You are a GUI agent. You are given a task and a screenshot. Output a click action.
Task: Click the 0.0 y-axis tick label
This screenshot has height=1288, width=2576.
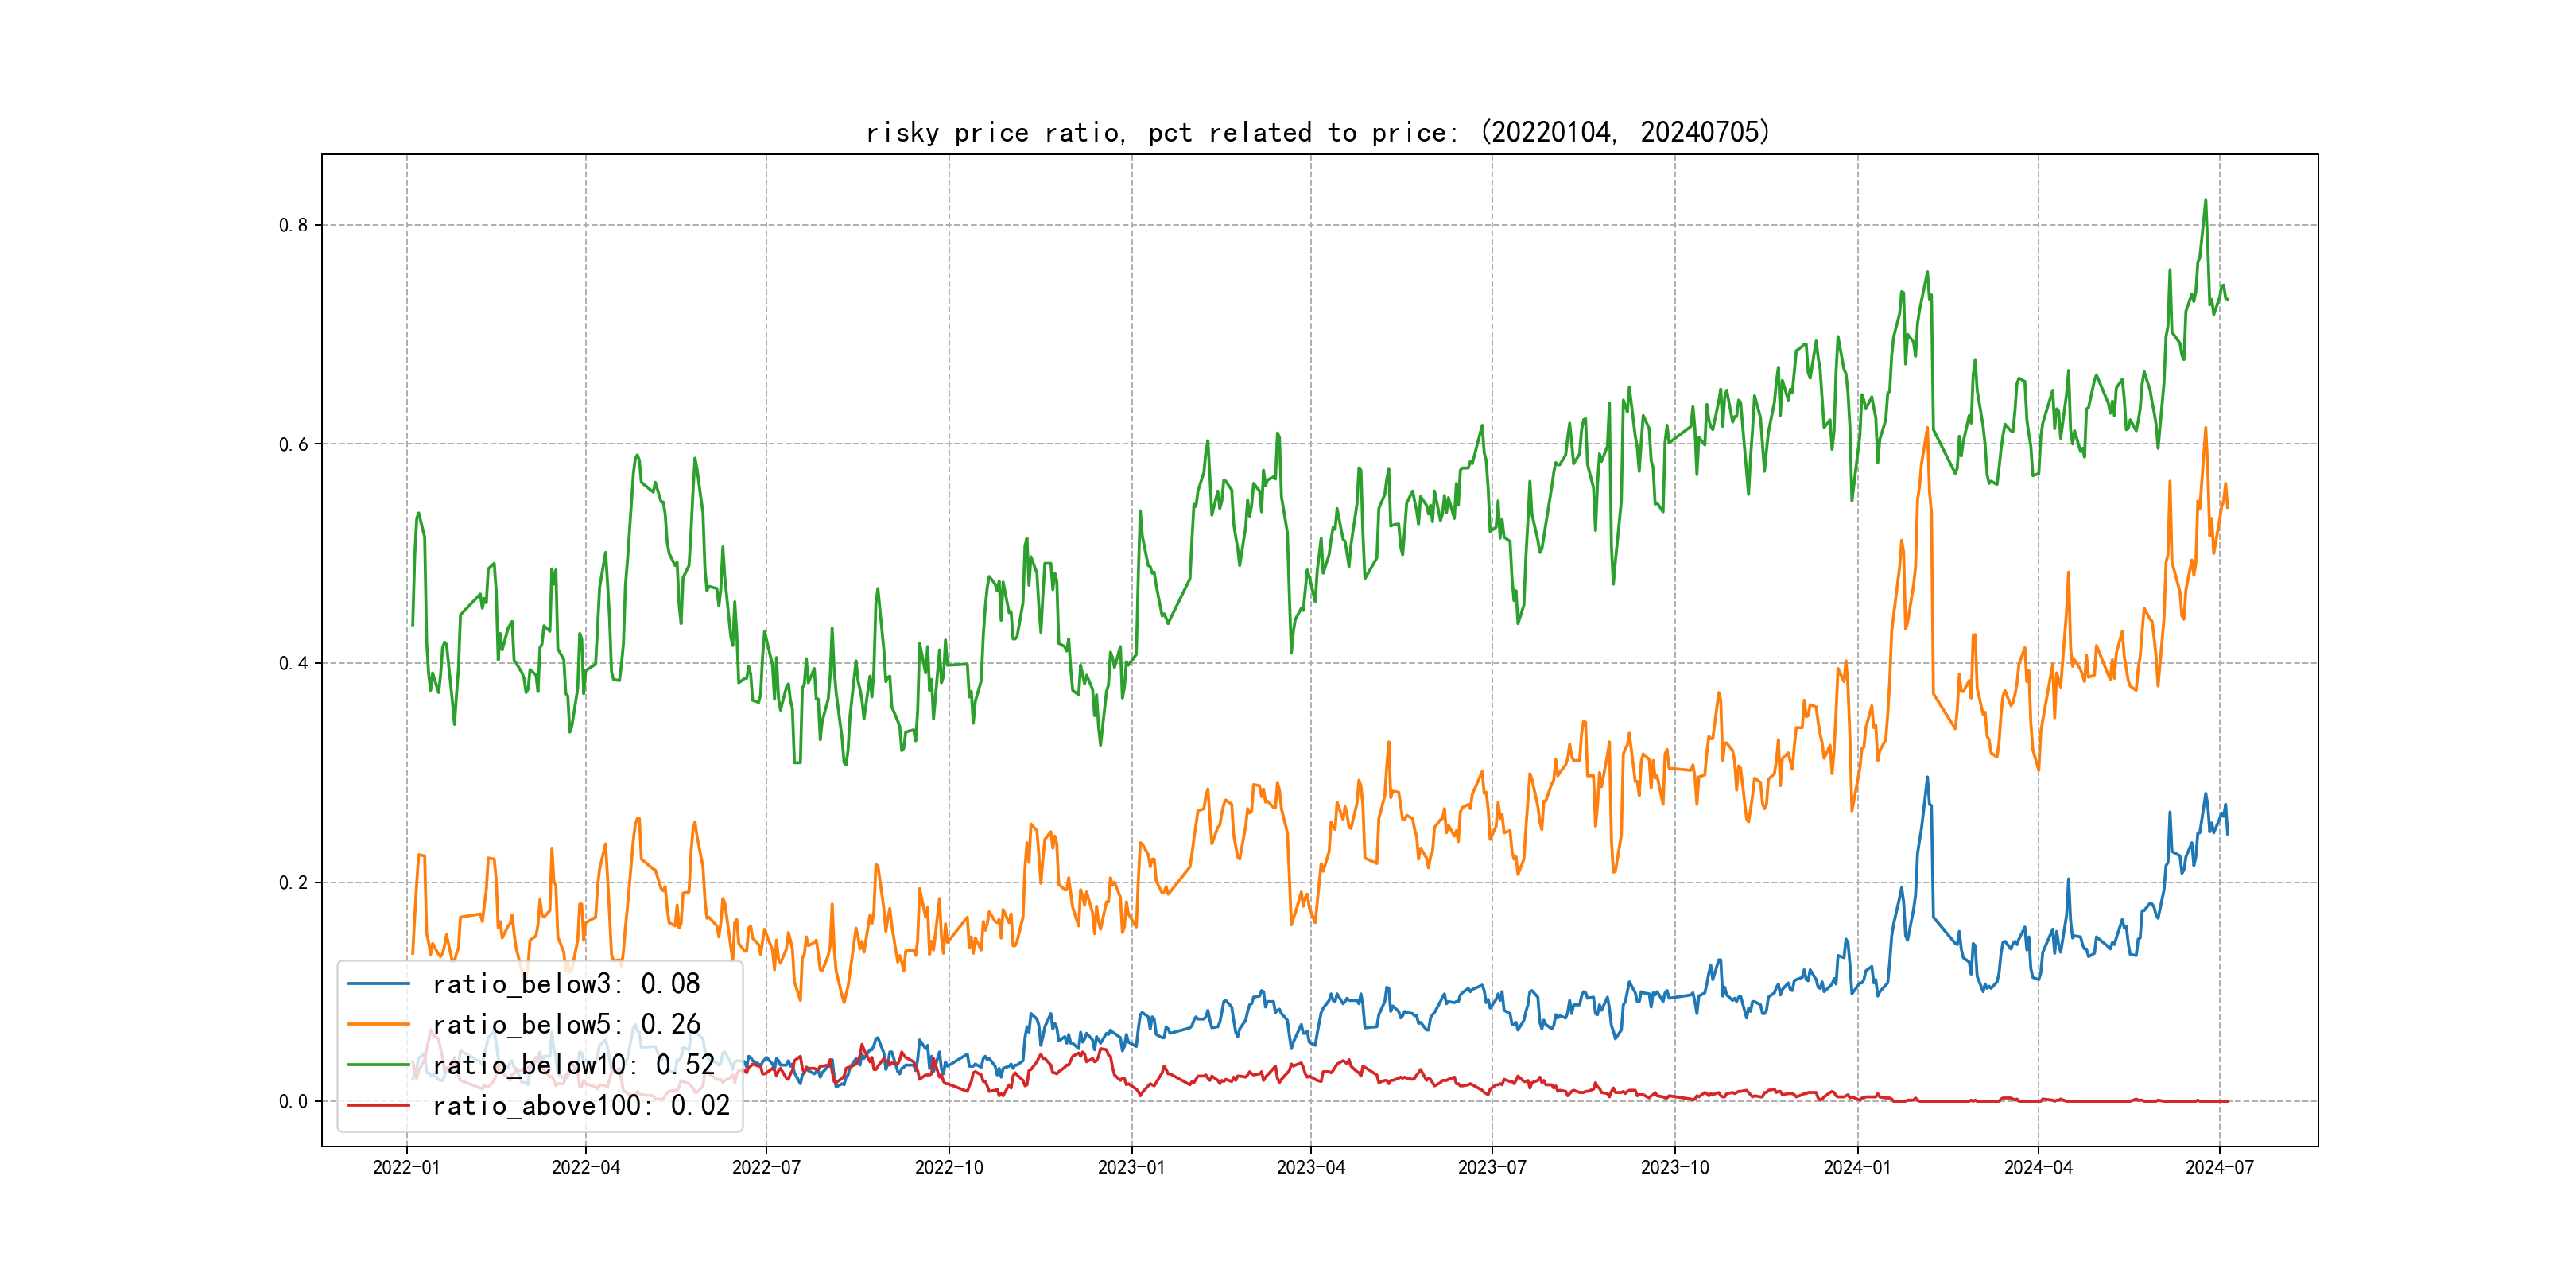[x=293, y=1101]
